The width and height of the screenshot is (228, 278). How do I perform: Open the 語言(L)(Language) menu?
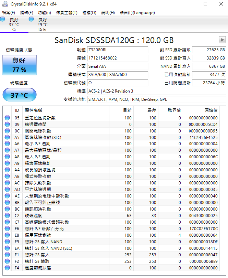pyautogui.click(x=137, y=13)
